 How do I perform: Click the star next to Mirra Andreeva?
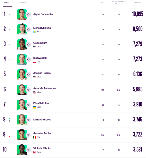click(28, 120)
